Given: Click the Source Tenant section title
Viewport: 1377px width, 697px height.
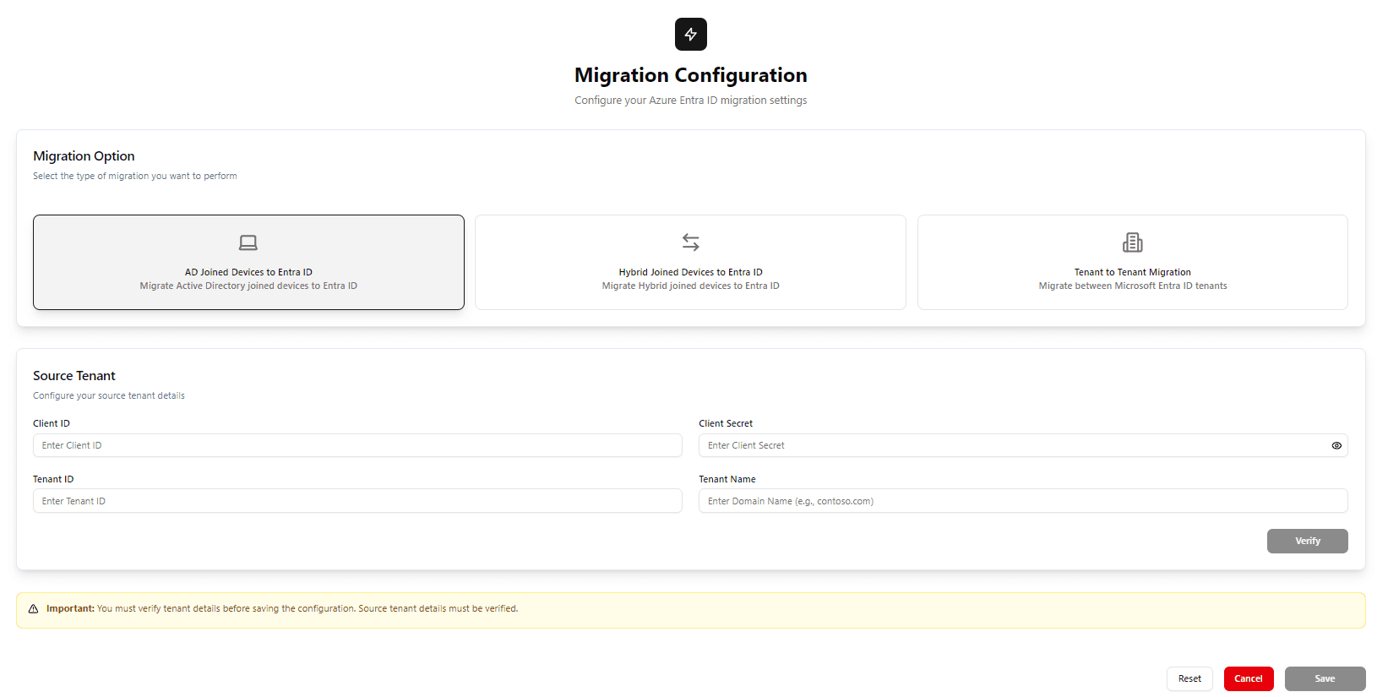Looking at the screenshot, I should (74, 376).
